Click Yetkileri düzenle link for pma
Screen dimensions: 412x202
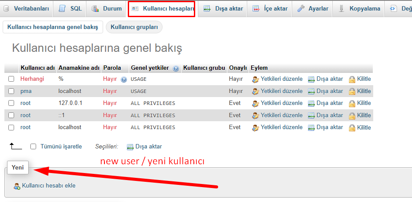click(282, 91)
